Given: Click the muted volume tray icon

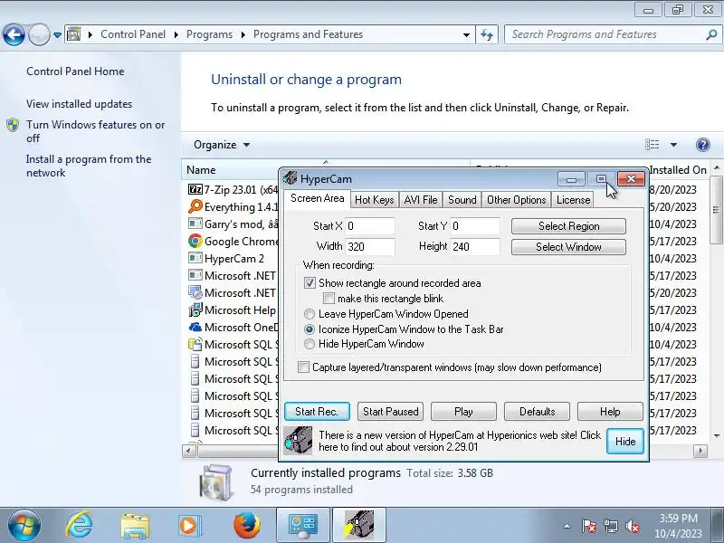Looking at the screenshot, I should click(x=633, y=526).
